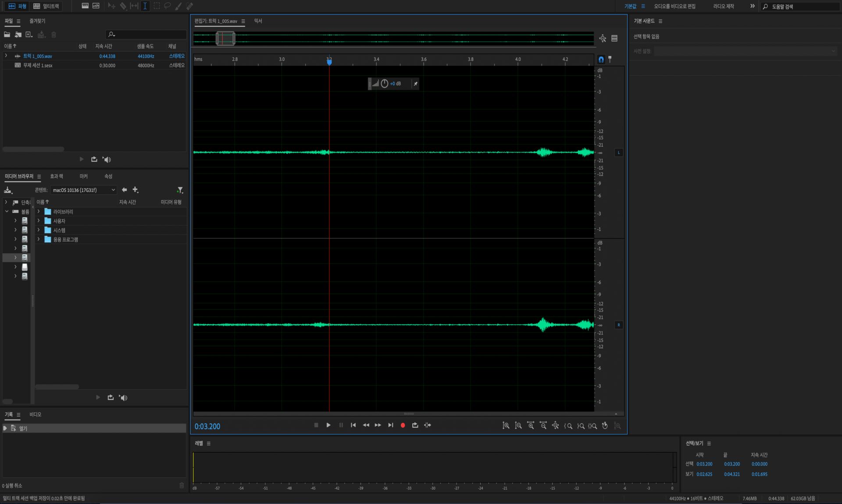This screenshot has height=504, width=842.
Task: Show the spectral frequency display
Action: (85, 6)
